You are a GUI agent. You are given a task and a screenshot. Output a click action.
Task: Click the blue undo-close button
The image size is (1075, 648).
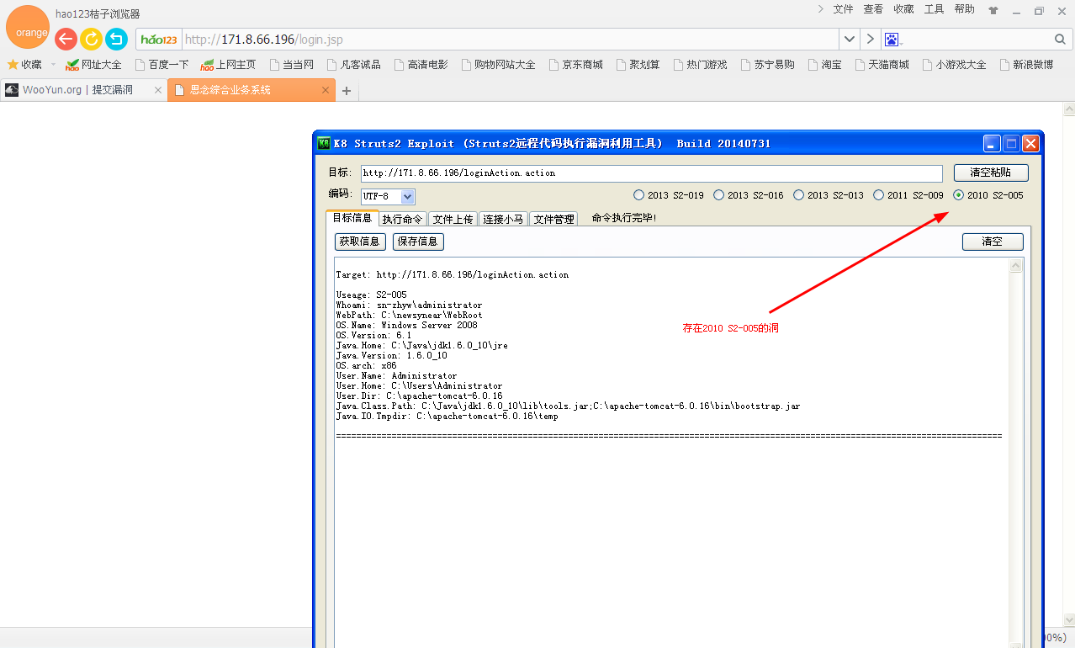(x=116, y=39)
